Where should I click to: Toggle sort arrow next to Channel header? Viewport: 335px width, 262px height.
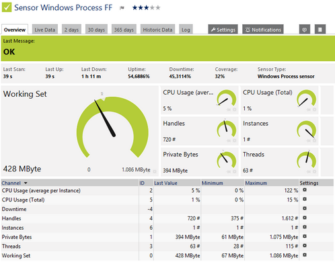[x=26, y=183]
